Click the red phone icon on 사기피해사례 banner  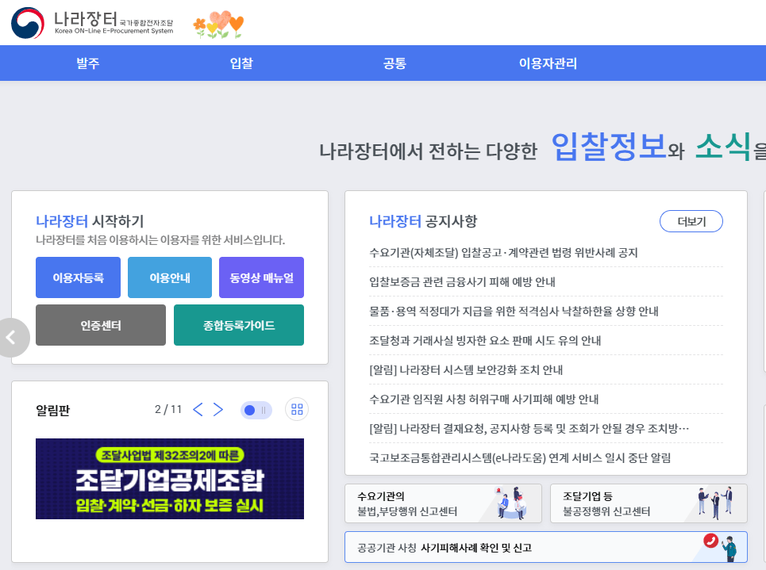[710, 540]
